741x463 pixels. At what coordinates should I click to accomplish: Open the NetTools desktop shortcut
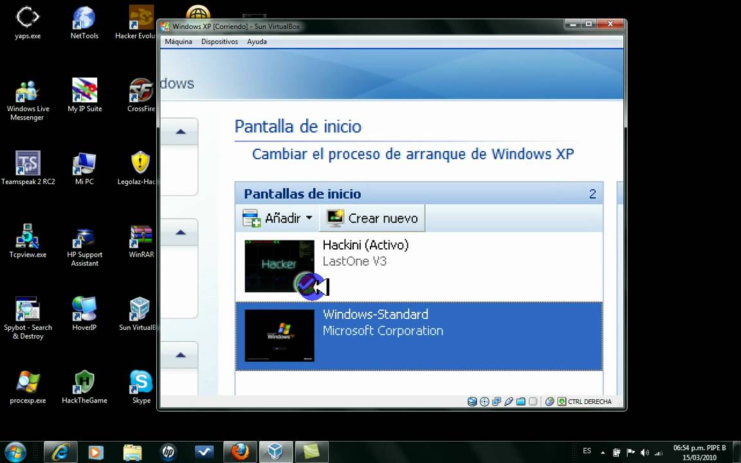(85, 23)
